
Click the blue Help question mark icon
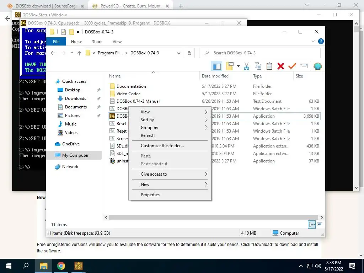(x=321, y=41)
